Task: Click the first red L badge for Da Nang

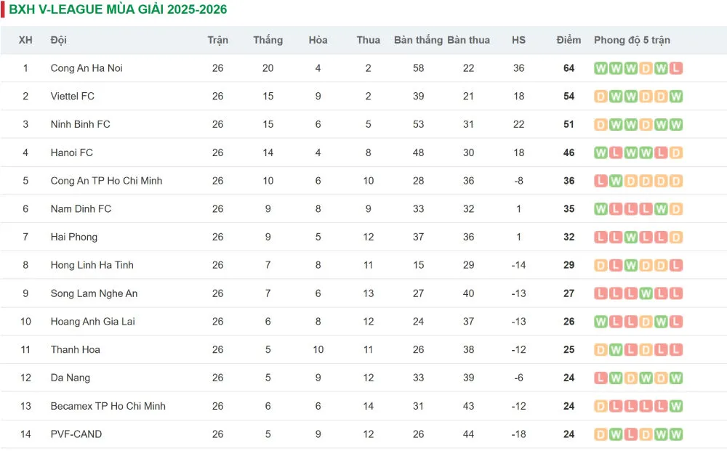Action: [601, 378]
